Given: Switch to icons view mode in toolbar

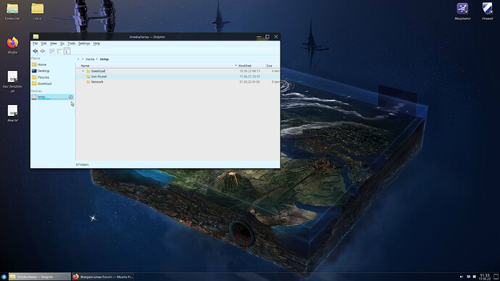Looking at the screenshot, I should click(52, 51).
